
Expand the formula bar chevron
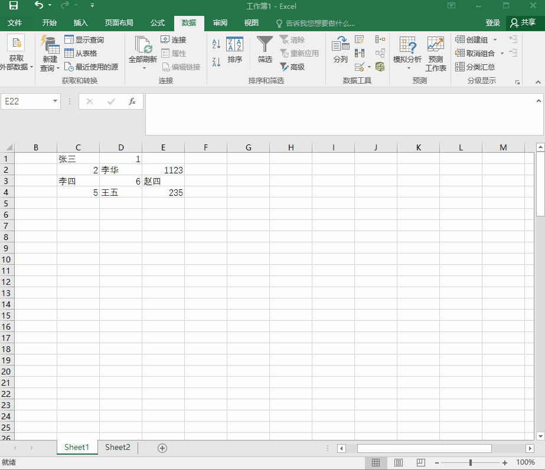[x=539, y=101]
